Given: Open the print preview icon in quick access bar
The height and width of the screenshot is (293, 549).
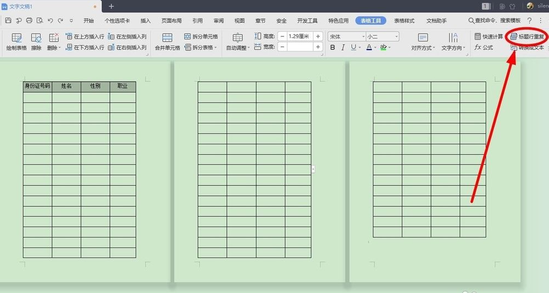Looking at the screenshot, I should pyautogui.click(x=40, y=21).
